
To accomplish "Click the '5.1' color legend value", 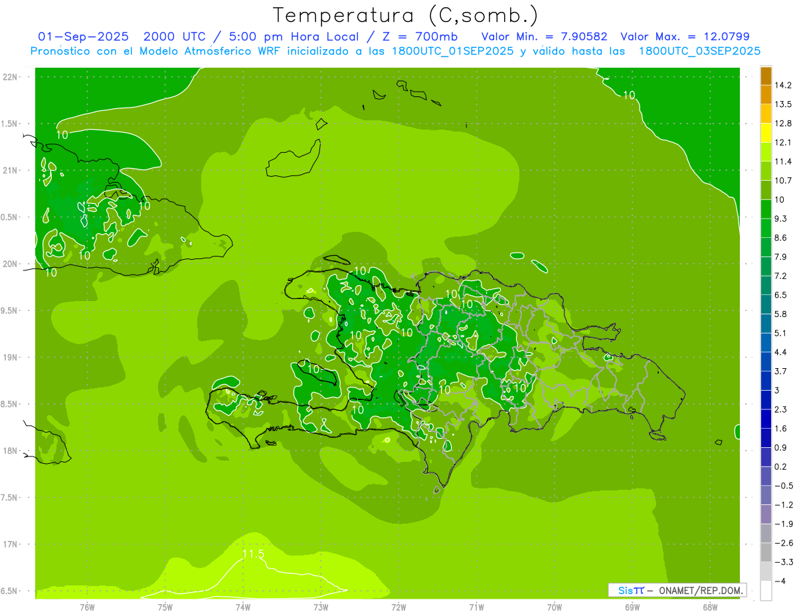I will click(780, 333).
